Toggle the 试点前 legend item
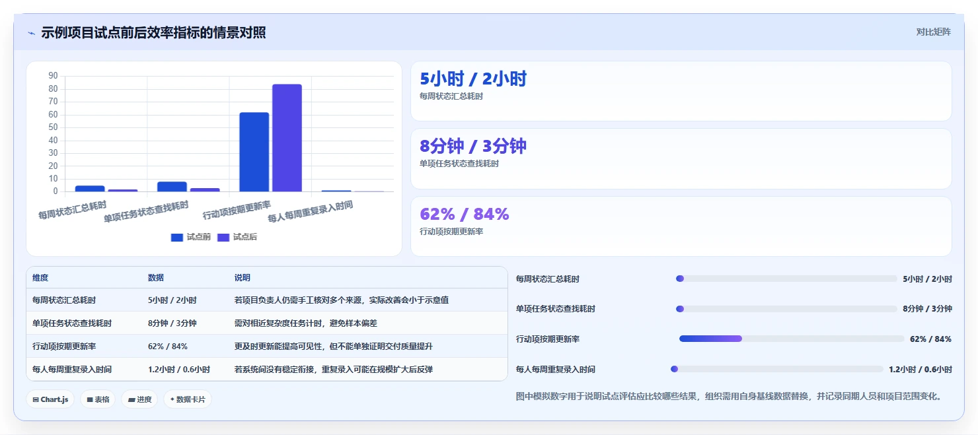This screenshot has height=435, width=978. [x=190, y=237]
